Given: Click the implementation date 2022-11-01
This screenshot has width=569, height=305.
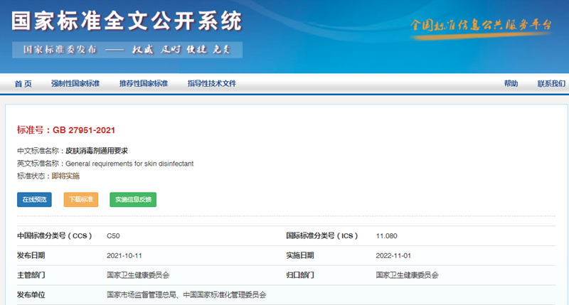Looking at the screenshot, I should [x=393, y=255].
